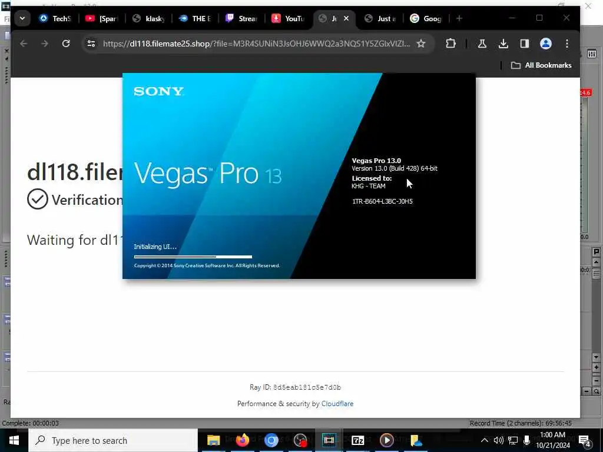Open the volume control tray icon

(x=498, y=440)
